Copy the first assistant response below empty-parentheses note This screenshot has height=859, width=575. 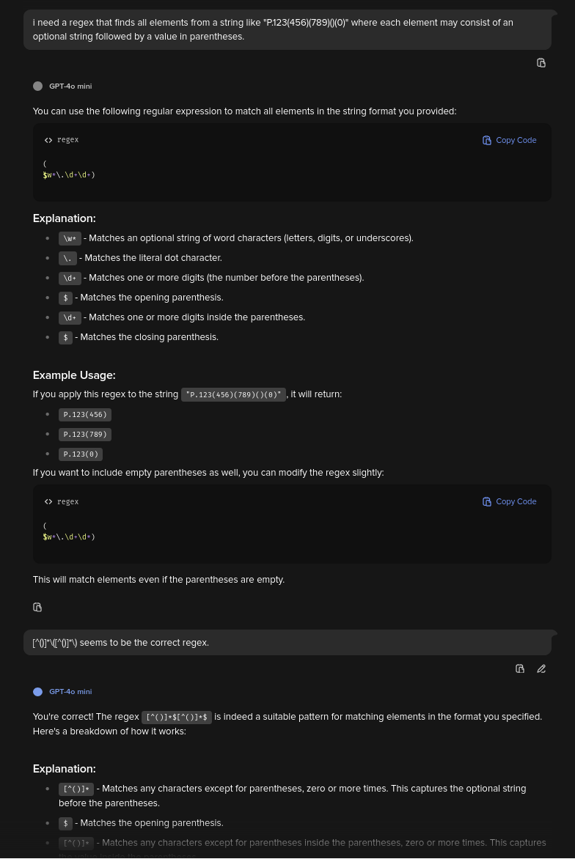pyautogui.click(x=37, y=607)
